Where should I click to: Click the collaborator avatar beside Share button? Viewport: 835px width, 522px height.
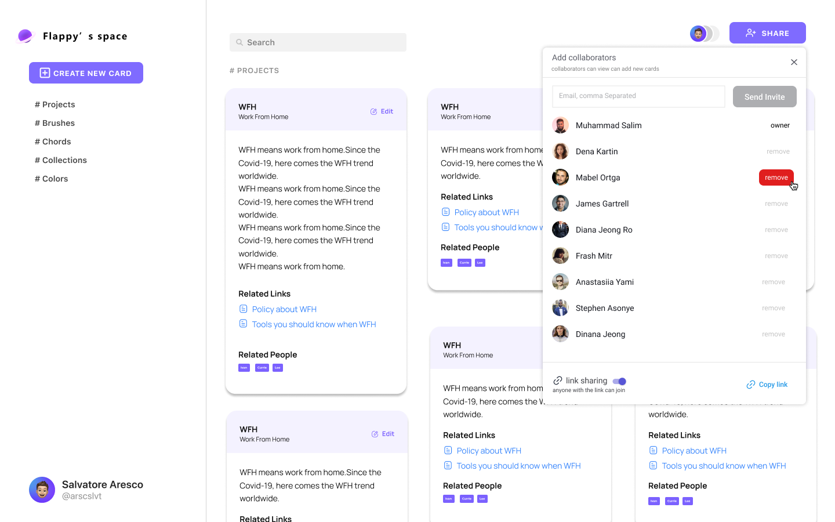(x=698, y=34)
